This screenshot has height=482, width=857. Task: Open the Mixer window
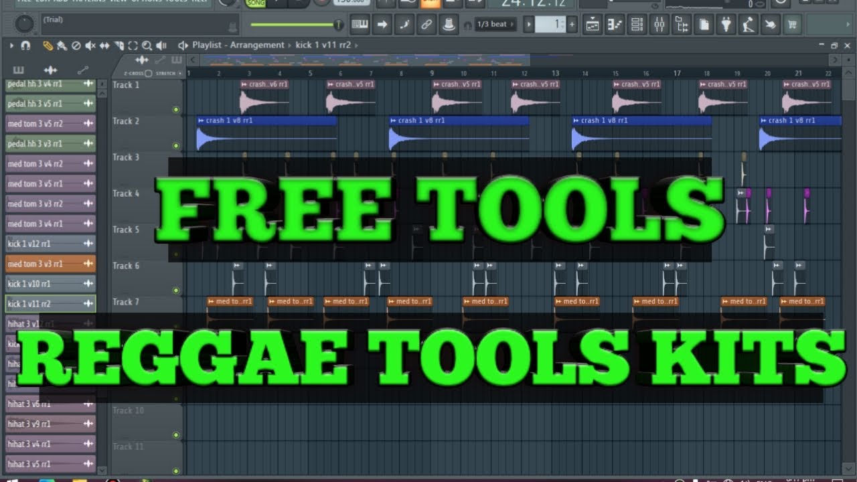click(659, 25)
